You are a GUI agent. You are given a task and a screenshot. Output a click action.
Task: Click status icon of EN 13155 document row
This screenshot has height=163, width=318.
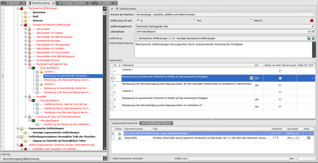[119, 134]
